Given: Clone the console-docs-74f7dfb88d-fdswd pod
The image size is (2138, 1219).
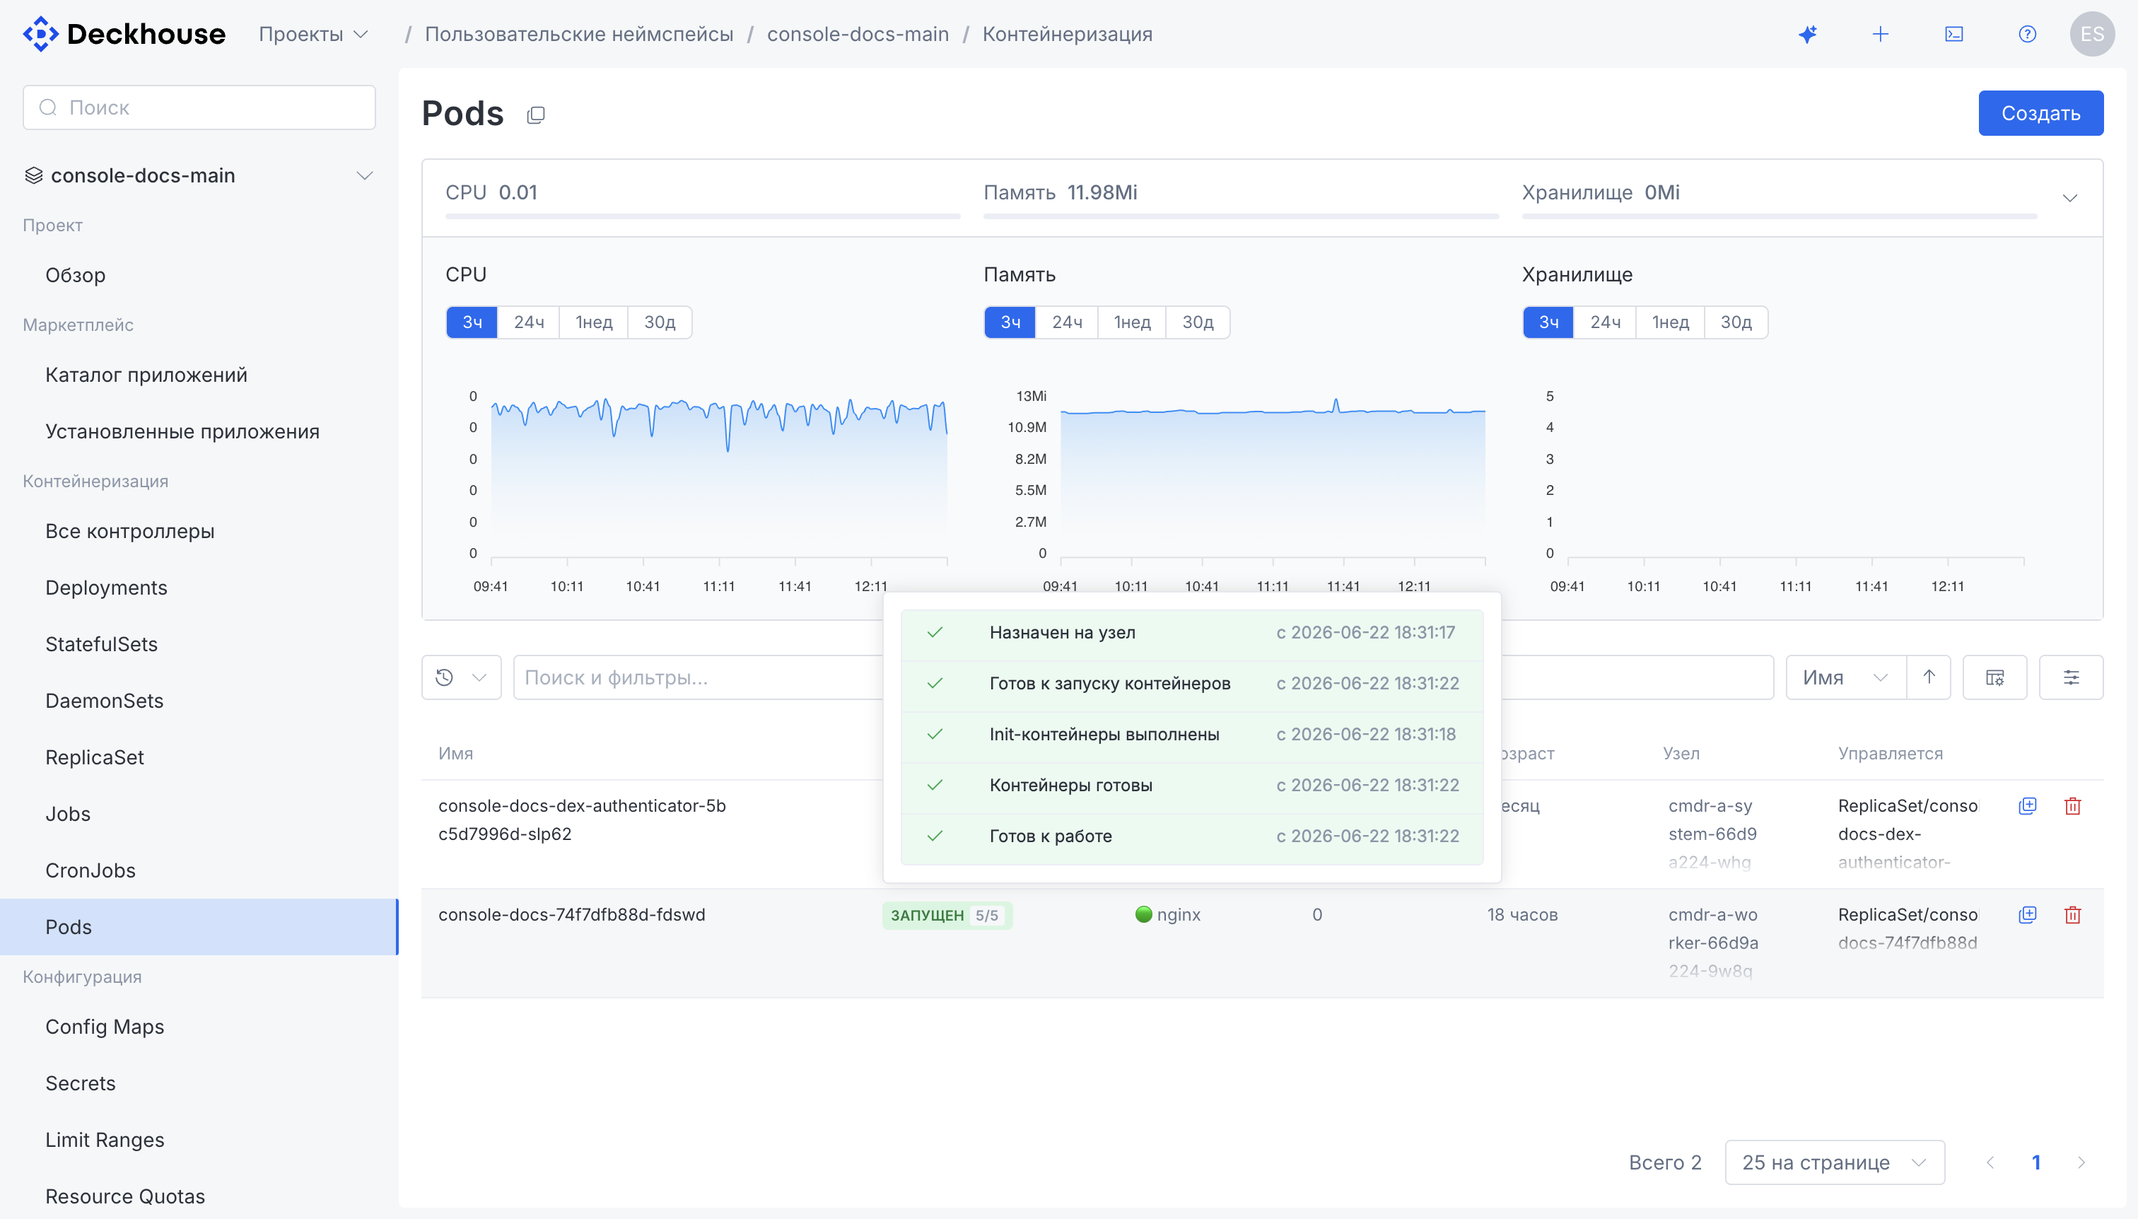Looking at the screenshot, I should [2028, 914].
